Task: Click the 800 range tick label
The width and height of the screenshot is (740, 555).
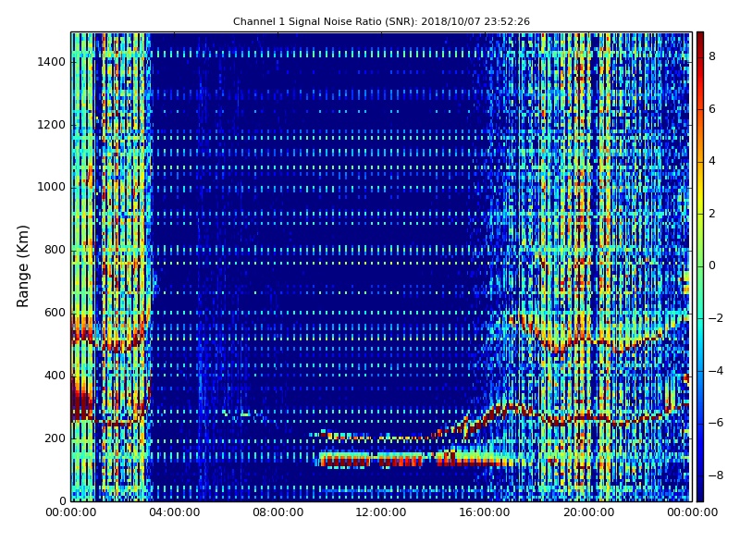Action: tap(55, 250)
